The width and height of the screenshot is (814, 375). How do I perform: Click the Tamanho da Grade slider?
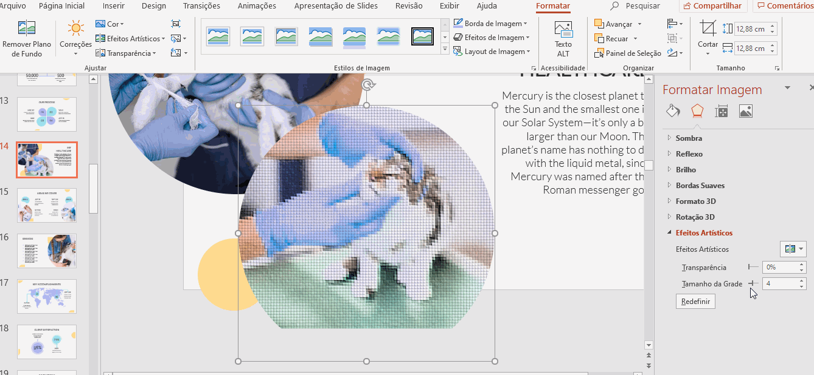click(x=754, y=283)
